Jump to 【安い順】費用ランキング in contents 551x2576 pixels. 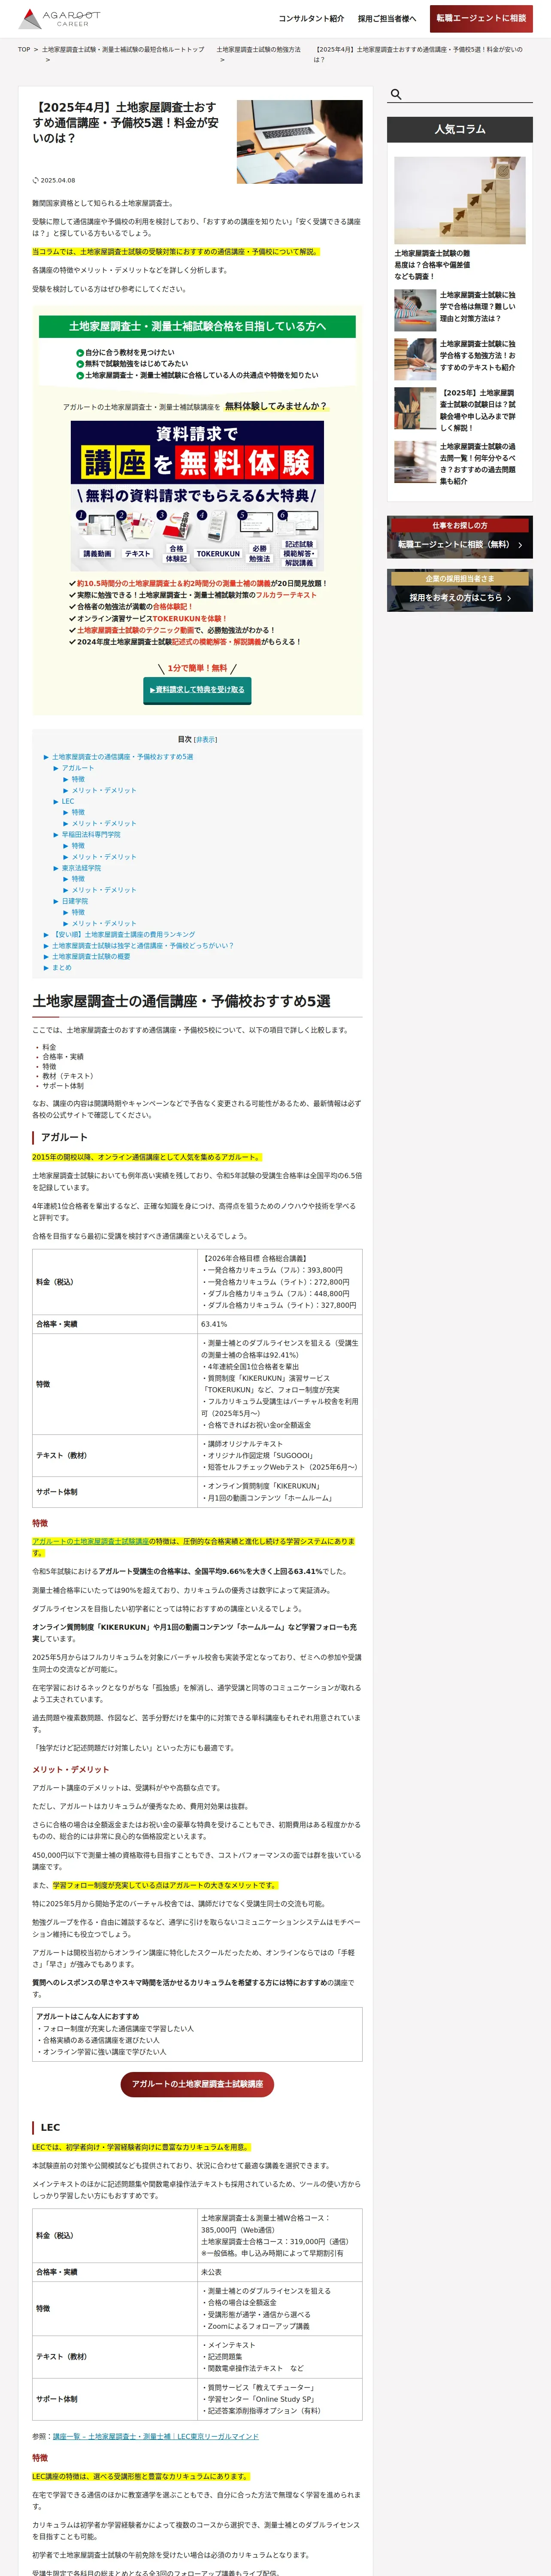(x=124, y=934)
